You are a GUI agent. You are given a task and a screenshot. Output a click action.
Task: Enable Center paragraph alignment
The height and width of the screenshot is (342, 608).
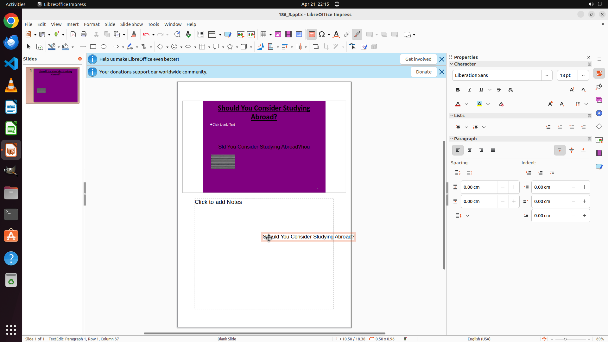470,150
